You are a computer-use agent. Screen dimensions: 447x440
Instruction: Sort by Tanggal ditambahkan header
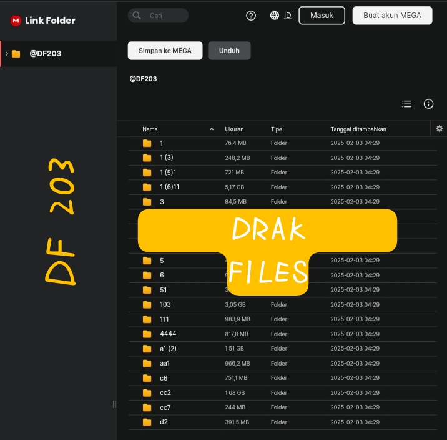[358, 129]
